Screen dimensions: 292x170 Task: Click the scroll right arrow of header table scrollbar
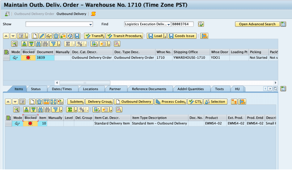[x=275, y=83]
